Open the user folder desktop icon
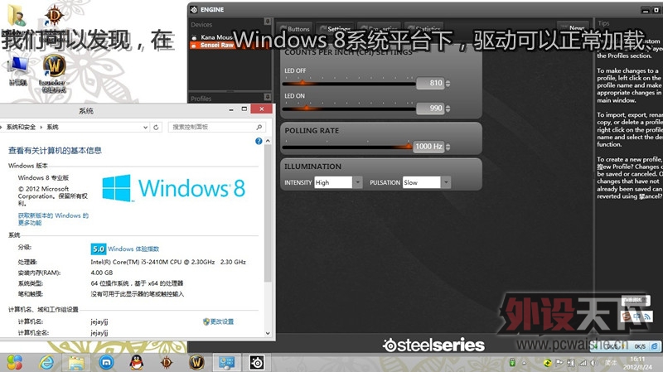 point(17,16)
